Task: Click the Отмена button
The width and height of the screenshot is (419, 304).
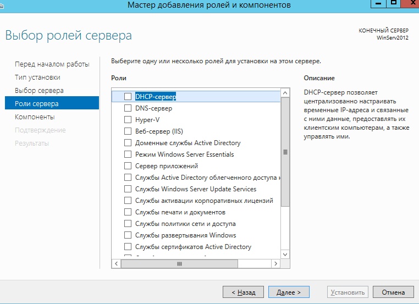Action: point(393,292)
